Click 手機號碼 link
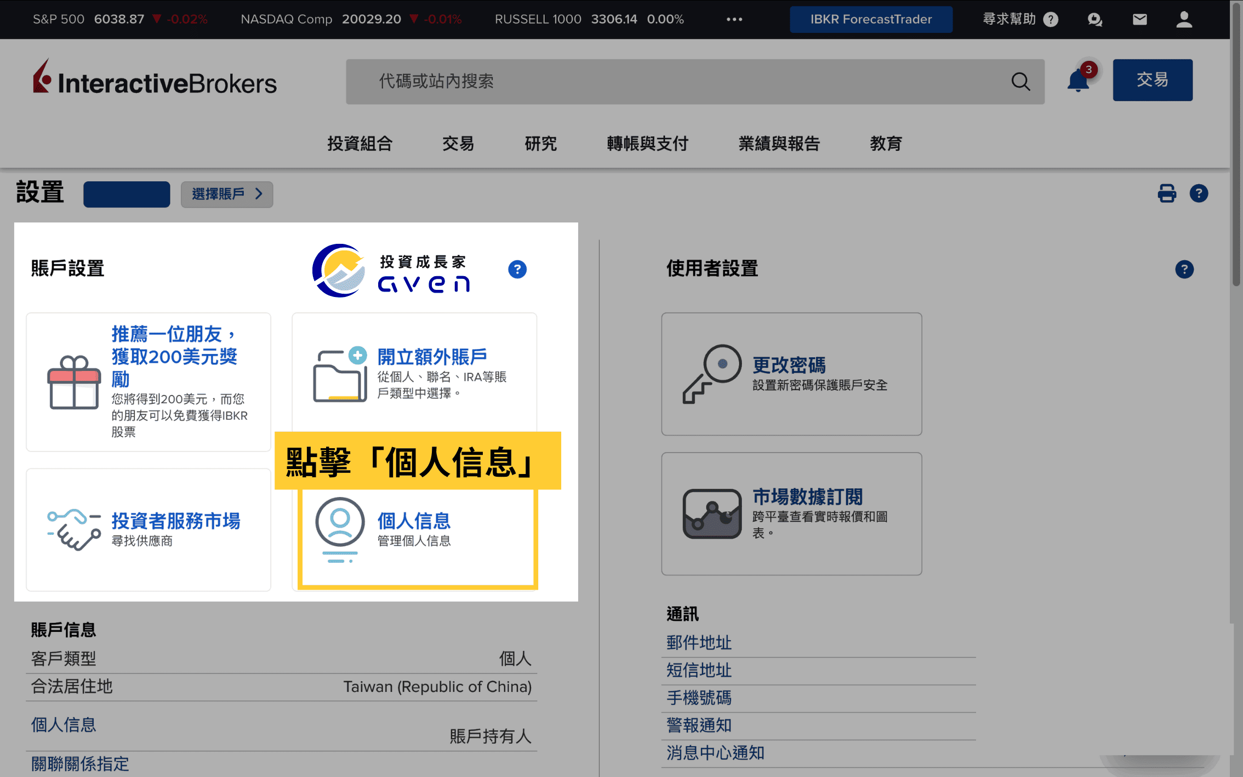The height and width of the screenshot is (777, 1243). (699, 698)
